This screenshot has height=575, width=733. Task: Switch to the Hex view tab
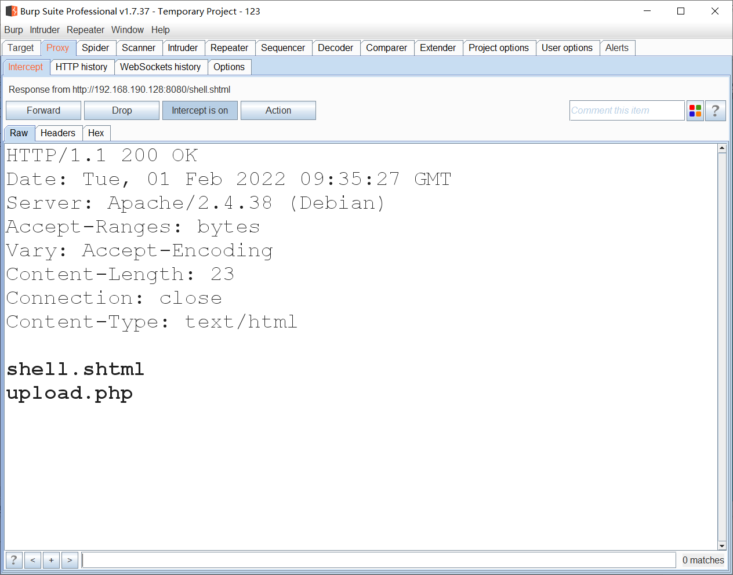click(x=96, y=133)
